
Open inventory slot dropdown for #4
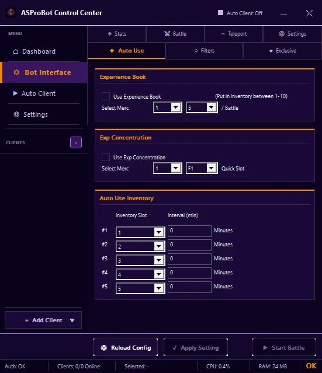click(x=140, y=274)
